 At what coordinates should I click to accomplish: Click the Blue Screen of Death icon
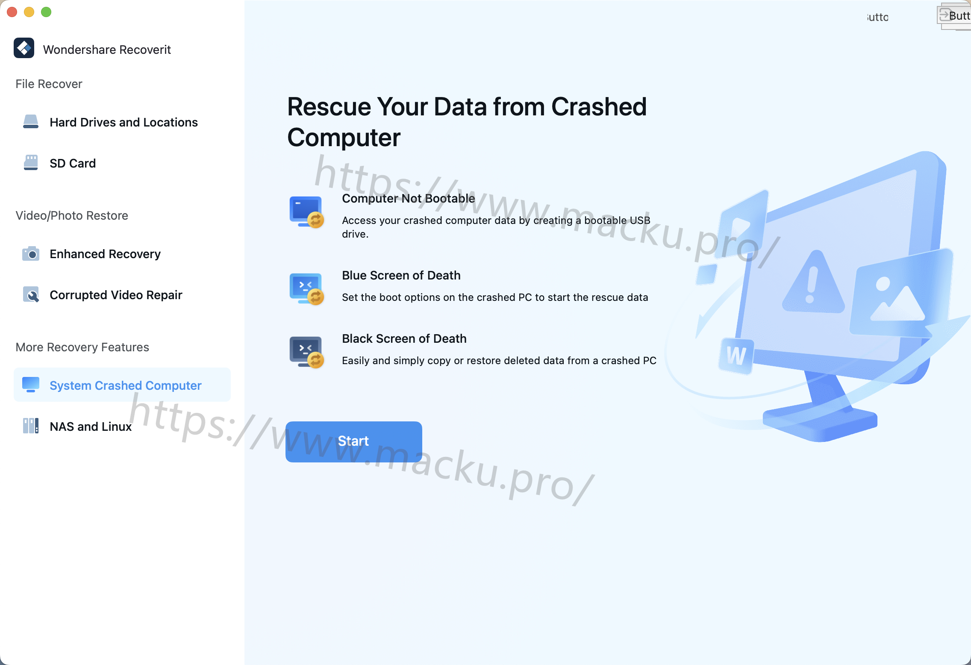(306, 289)
